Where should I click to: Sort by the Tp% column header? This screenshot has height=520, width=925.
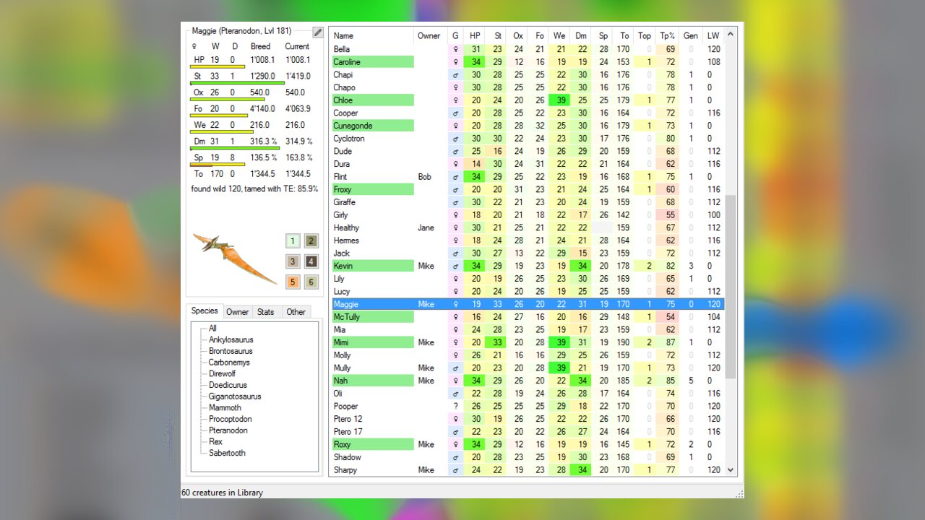pos(667,35)
